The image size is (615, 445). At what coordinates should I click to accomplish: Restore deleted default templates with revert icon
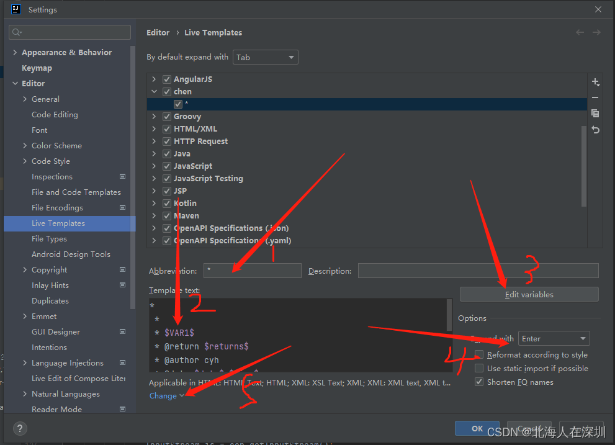(595, 129)
